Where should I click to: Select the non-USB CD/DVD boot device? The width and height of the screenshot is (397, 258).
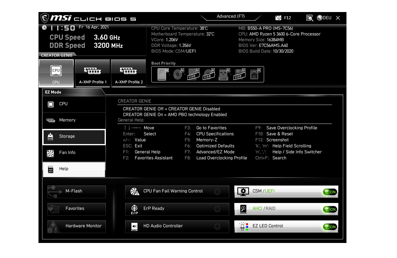pyautogui.click(x=179, y=74)
